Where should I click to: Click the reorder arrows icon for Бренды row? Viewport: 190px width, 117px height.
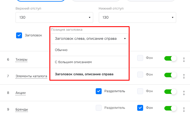pyautogui.click(x=184, y=109)
